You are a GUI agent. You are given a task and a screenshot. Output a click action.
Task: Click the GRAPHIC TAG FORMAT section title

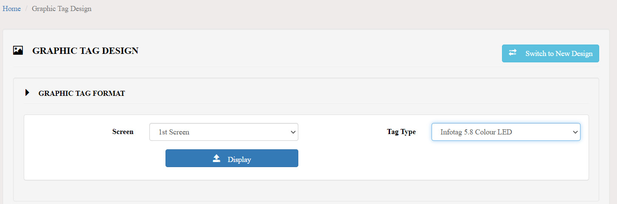pyautogui.click(x=81, y=93)
